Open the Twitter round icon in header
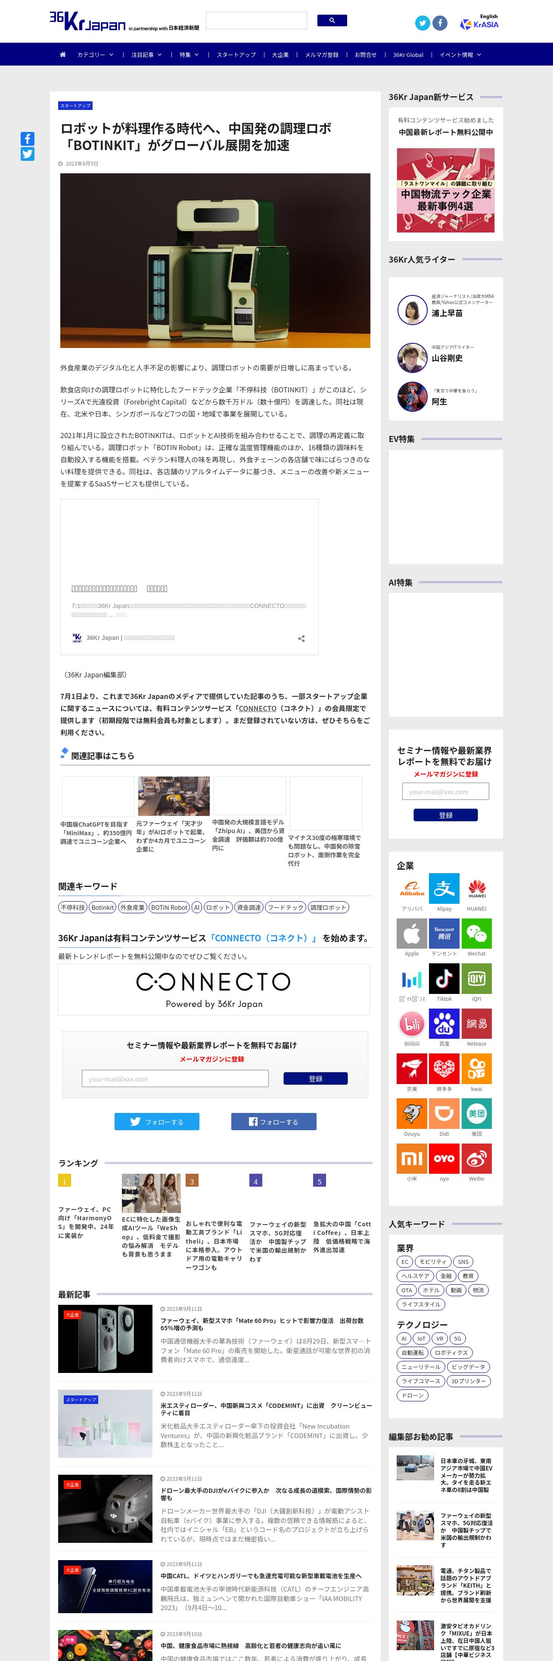Viewport: 553px width, 1661px height. click(x=423, y=23)
